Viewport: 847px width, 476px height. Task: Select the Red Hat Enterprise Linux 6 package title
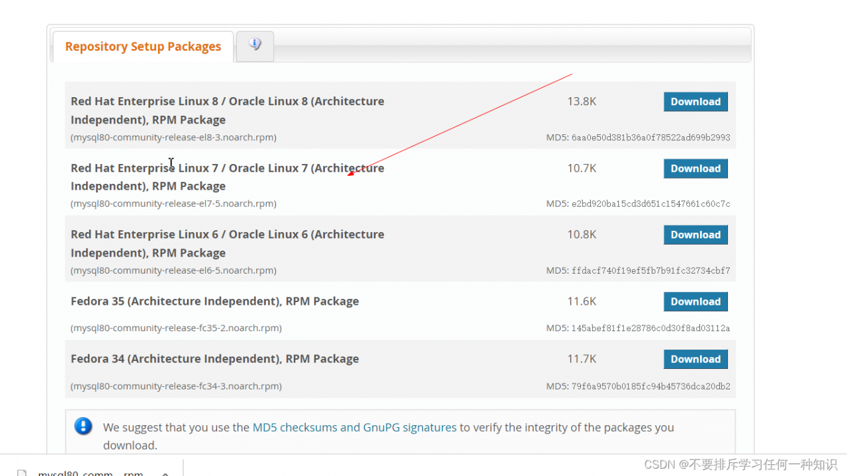coord(228,243)
